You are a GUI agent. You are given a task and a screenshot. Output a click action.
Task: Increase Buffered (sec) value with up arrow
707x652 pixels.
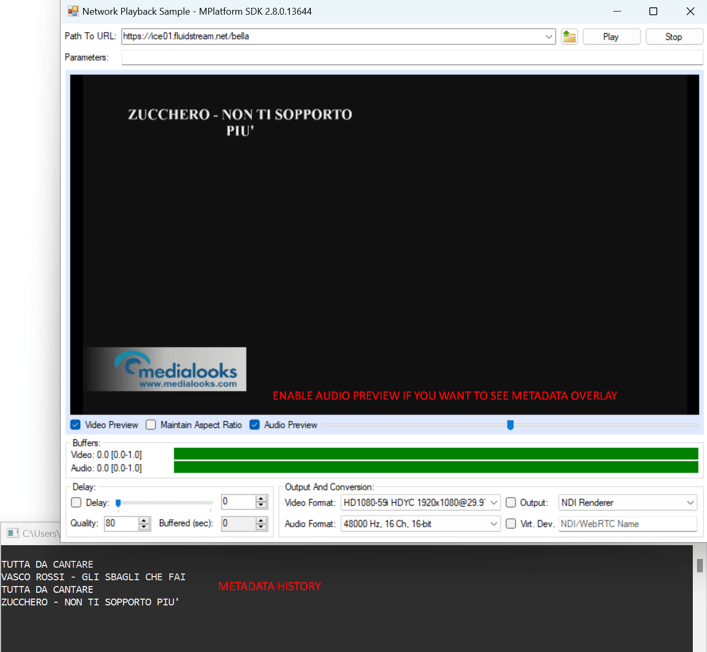262,520
